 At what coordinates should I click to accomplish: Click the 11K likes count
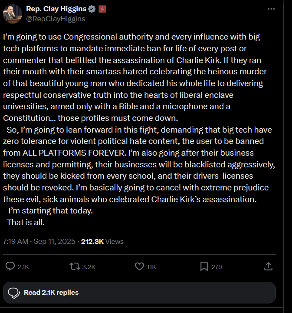coord(151,267)
